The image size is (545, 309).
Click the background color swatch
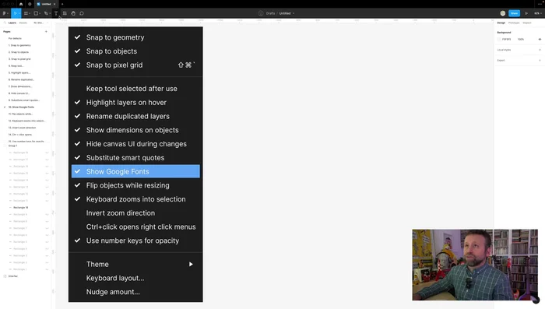[x=499, y=39]
